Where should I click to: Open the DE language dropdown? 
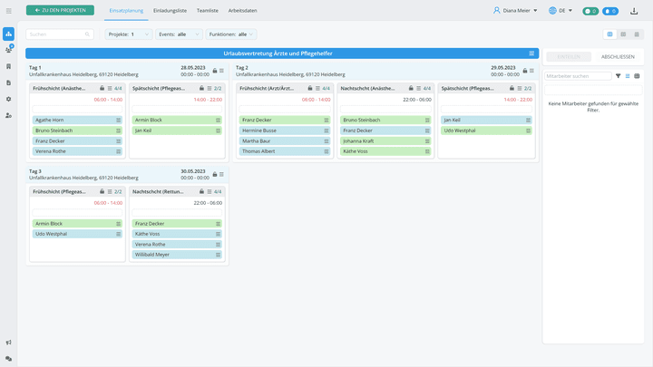tap(561, 11)
